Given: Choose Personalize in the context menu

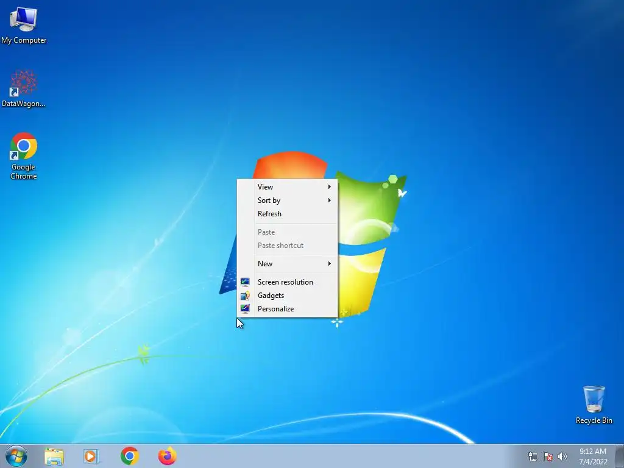Looking at the screenshot, I should (288, 309).
